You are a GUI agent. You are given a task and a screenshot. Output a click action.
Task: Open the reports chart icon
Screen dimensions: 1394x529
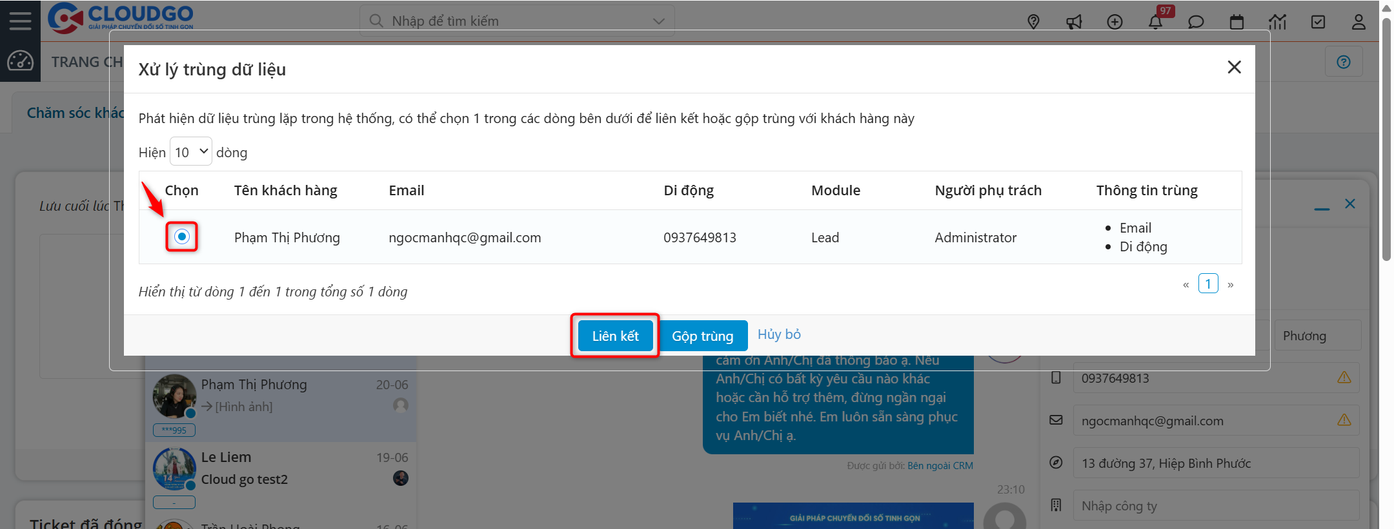click(1277, 22)
